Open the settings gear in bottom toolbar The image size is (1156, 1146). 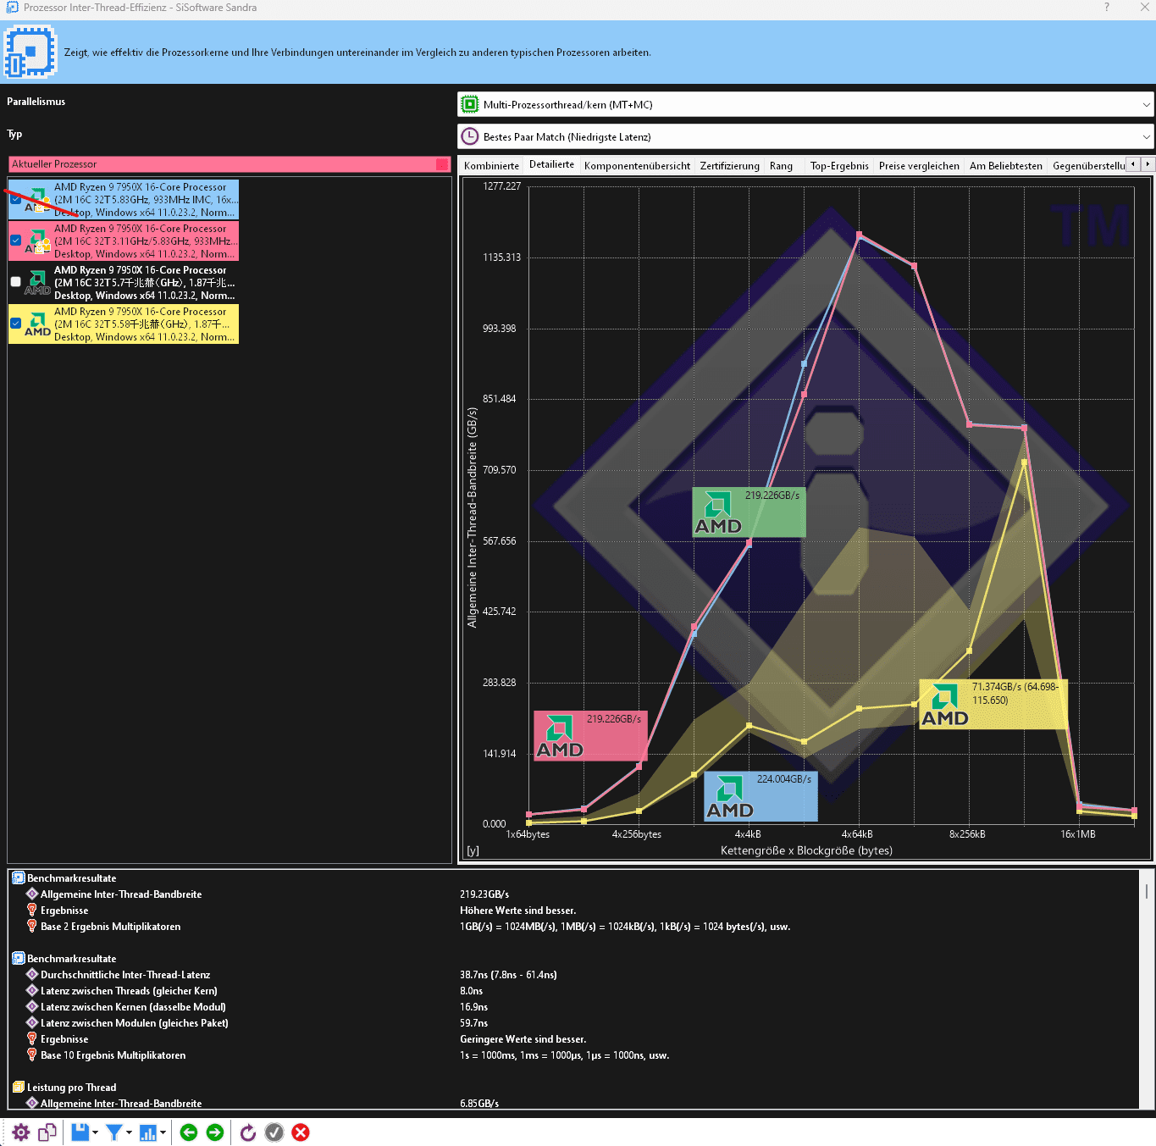click(21, 1132)
